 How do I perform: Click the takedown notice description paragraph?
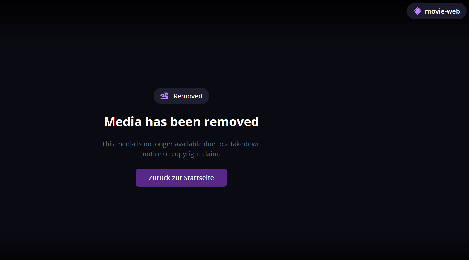pos(181,149)
